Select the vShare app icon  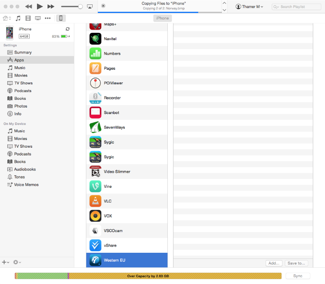(x=95, y=245)
